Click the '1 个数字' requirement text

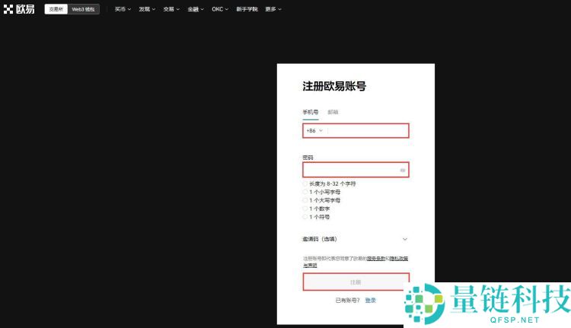pyautogui.click(x=319, y=209)
